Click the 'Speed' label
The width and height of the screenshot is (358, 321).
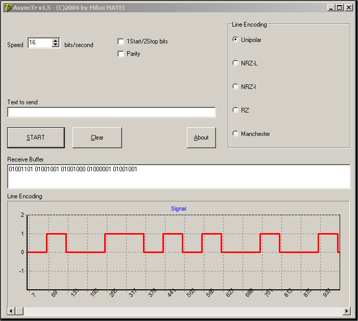(15, 45)
